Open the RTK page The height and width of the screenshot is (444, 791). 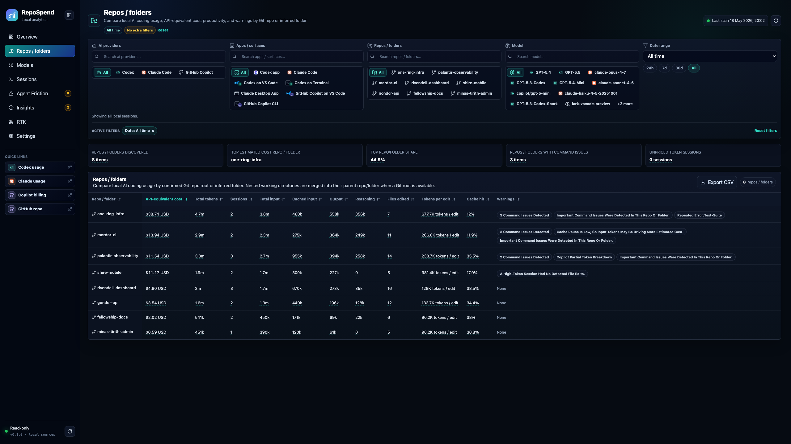click(x=40, y=122)
